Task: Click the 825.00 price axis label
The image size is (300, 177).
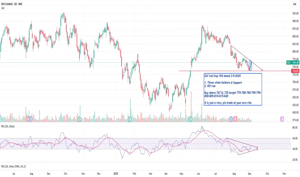Action: coord(295,44)
